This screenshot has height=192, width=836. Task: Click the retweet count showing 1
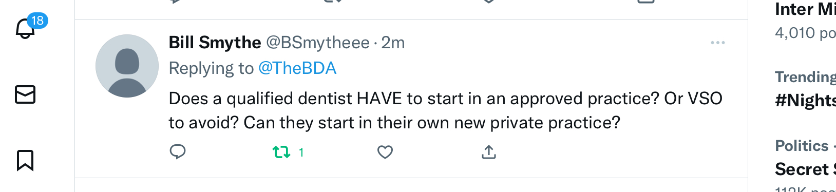tap(301, 152)
